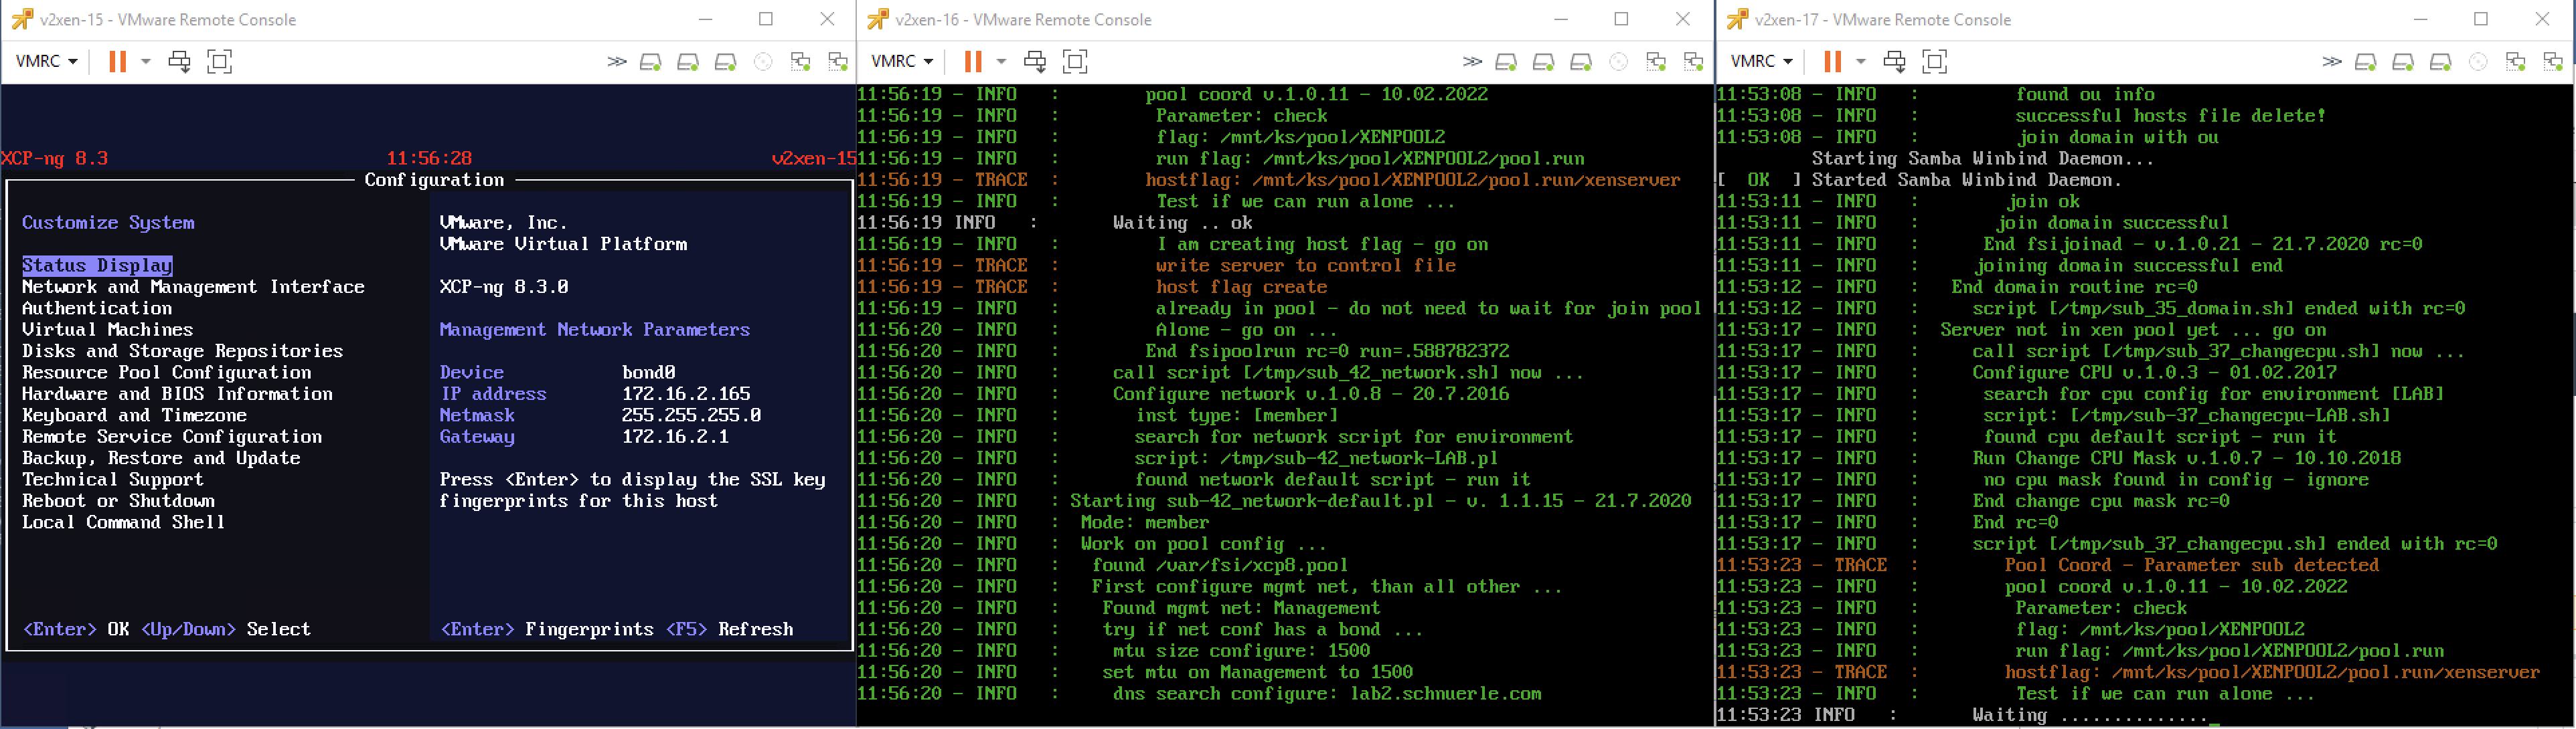Viewport: 2576px width, 729px height.
Task: Click VMware app icon in v2xen-17 title bar
Action: tap(1738, 19)
